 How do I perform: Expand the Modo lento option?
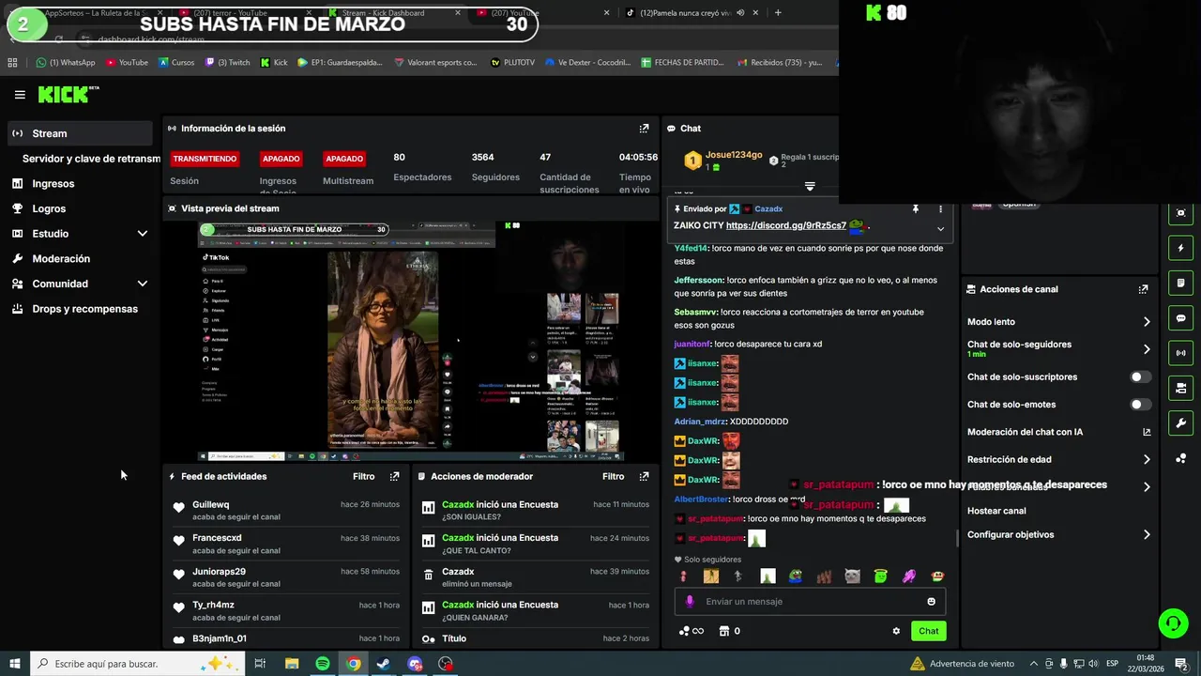click(x=1147, y=322)
